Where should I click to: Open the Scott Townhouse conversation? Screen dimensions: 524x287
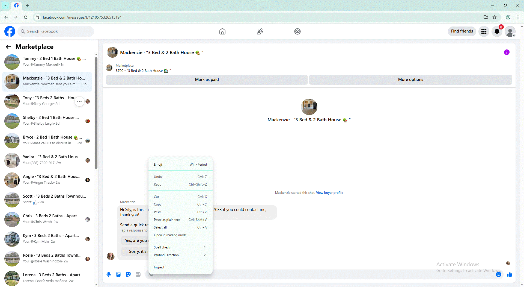coord(47,200)
